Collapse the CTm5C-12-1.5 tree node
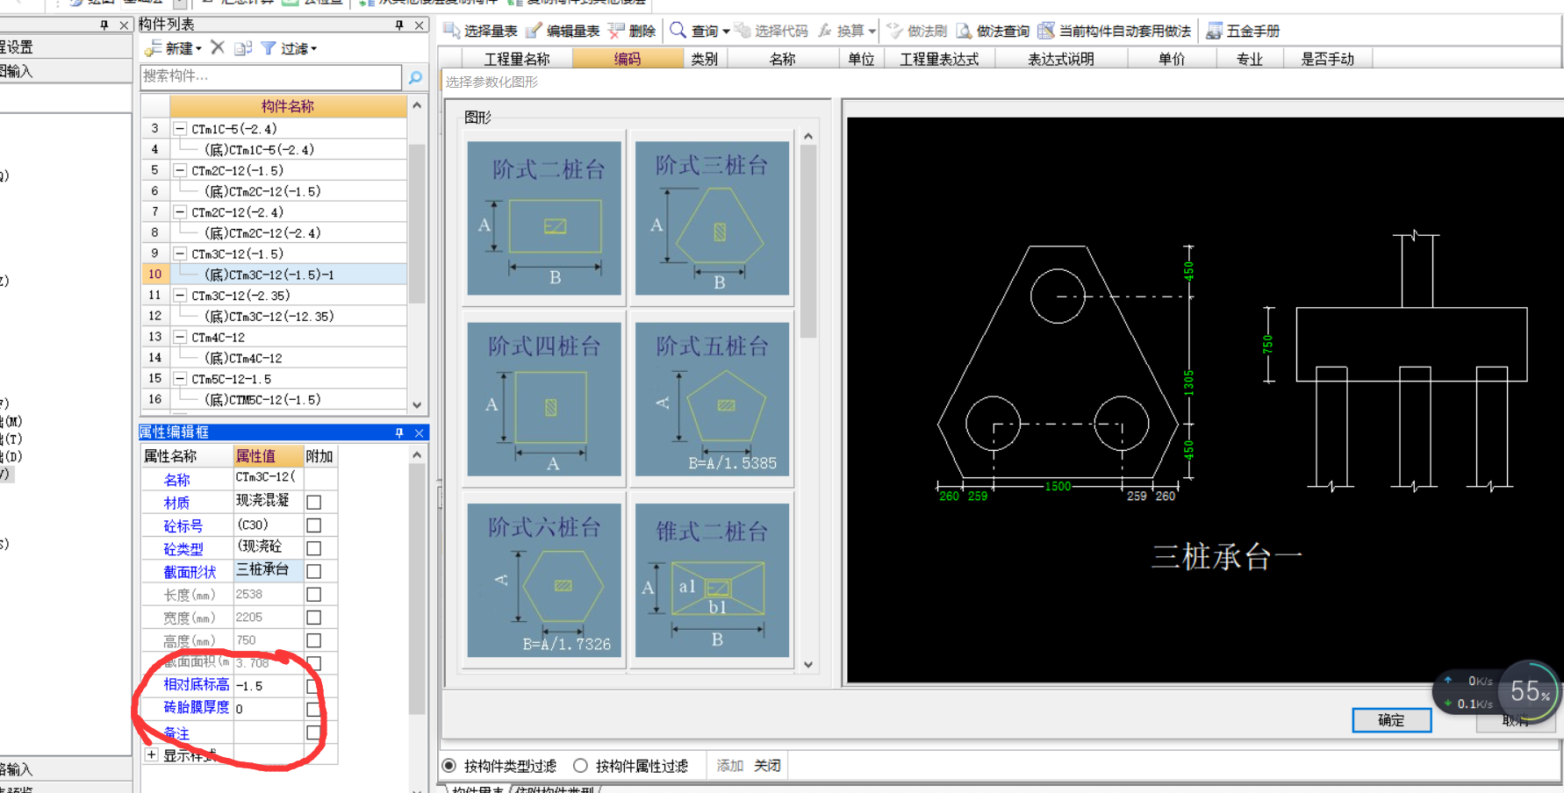This screenshot has height=793, width=1564. (180, 379)
